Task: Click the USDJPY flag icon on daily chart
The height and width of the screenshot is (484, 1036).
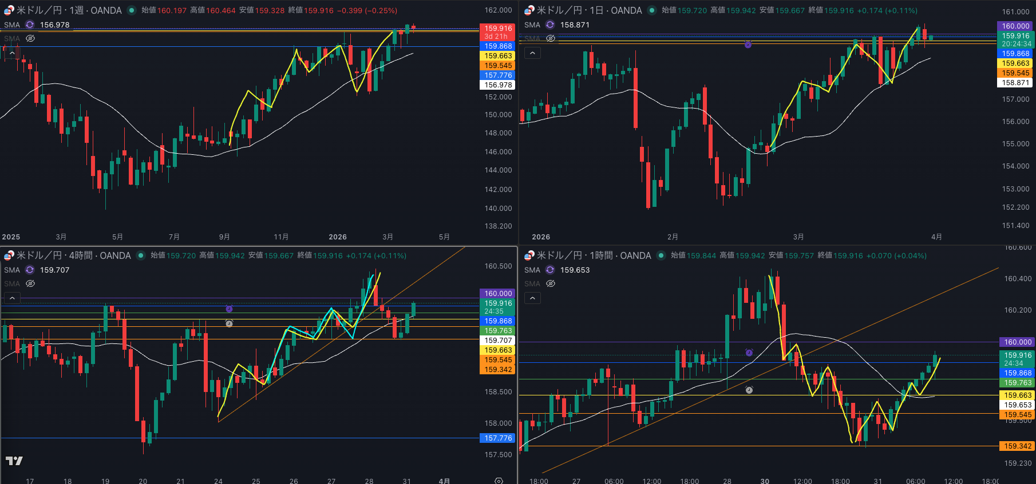Action: [529, 10]
